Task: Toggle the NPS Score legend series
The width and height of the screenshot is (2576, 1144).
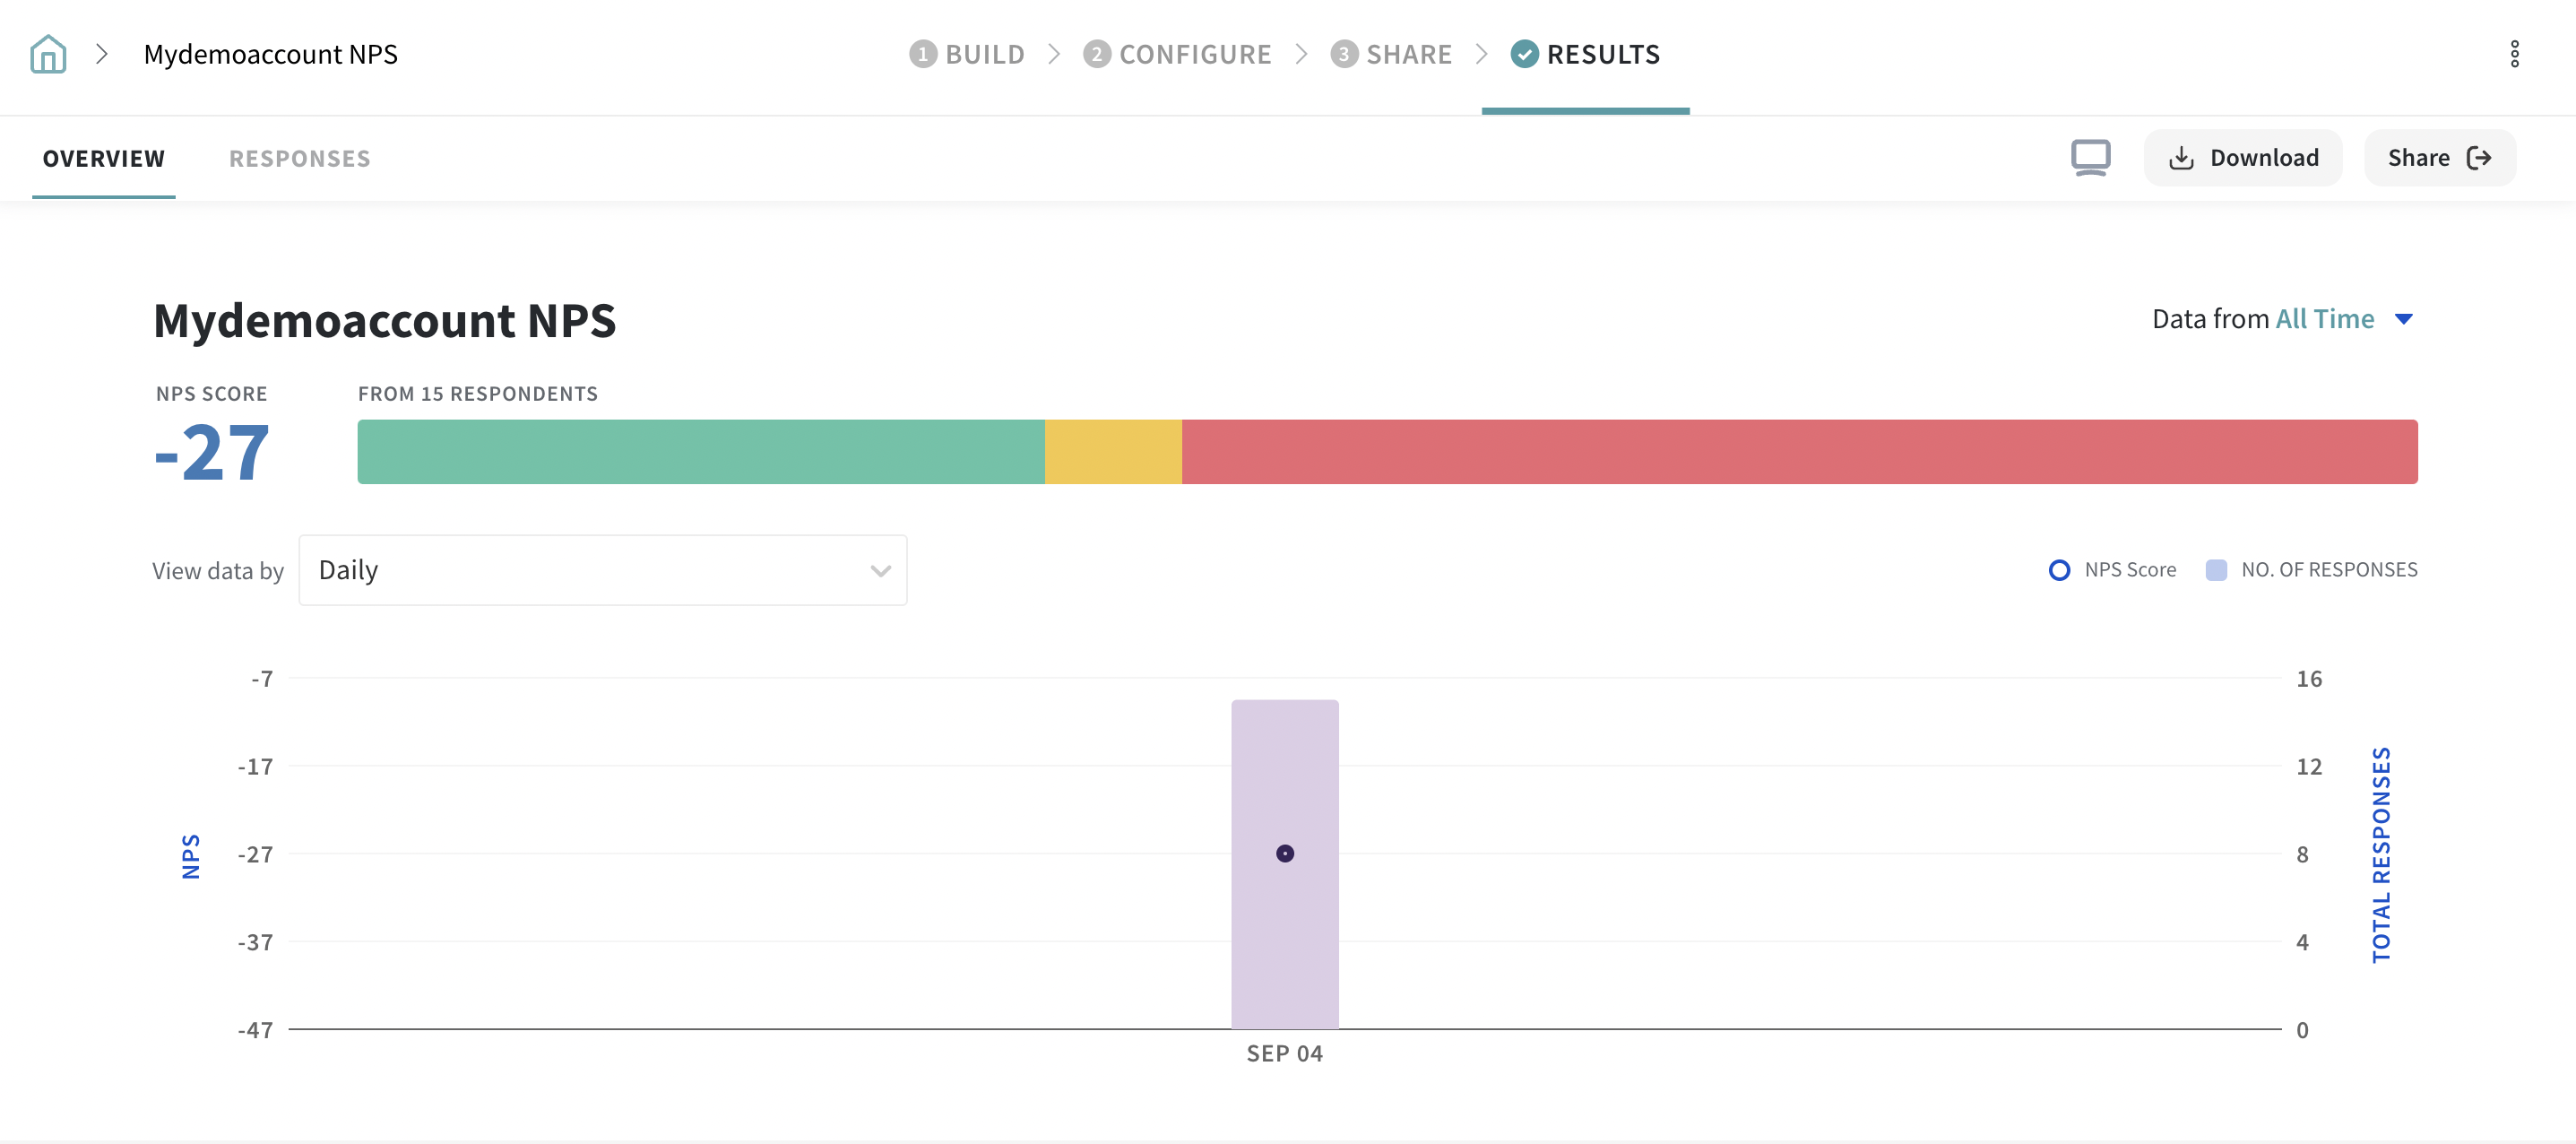Action: pos(2112,570)
